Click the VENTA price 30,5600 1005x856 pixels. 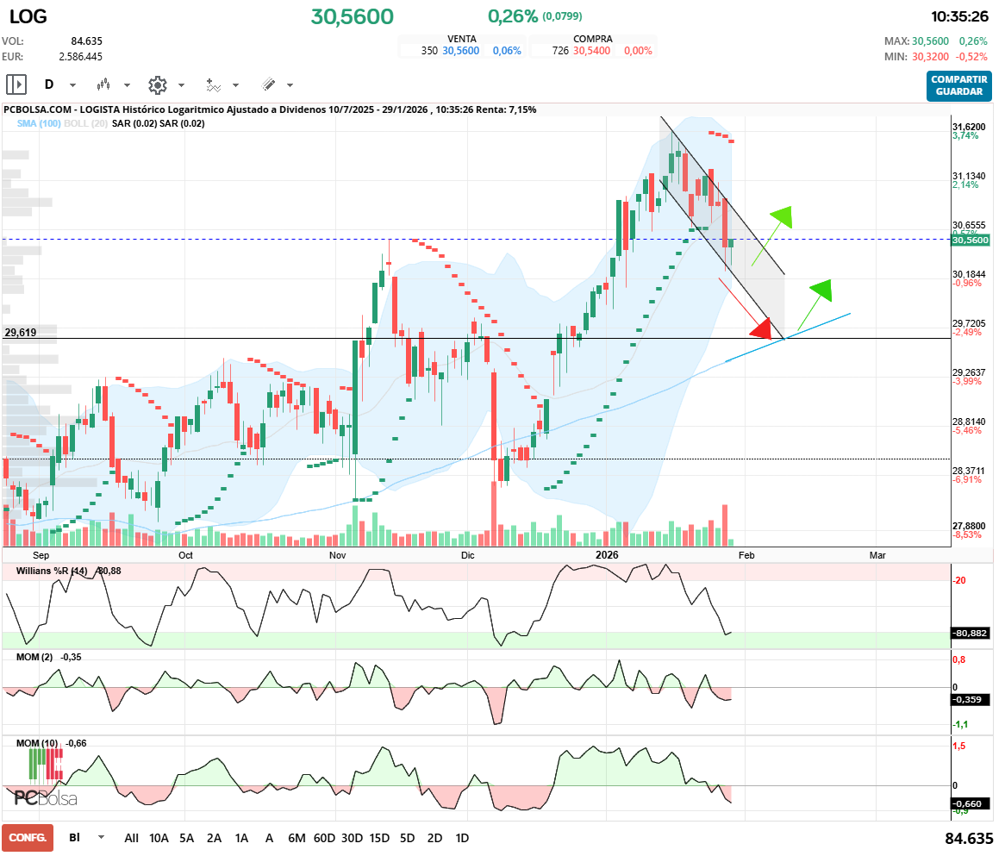pyautogui.click(x=460, y=51)
